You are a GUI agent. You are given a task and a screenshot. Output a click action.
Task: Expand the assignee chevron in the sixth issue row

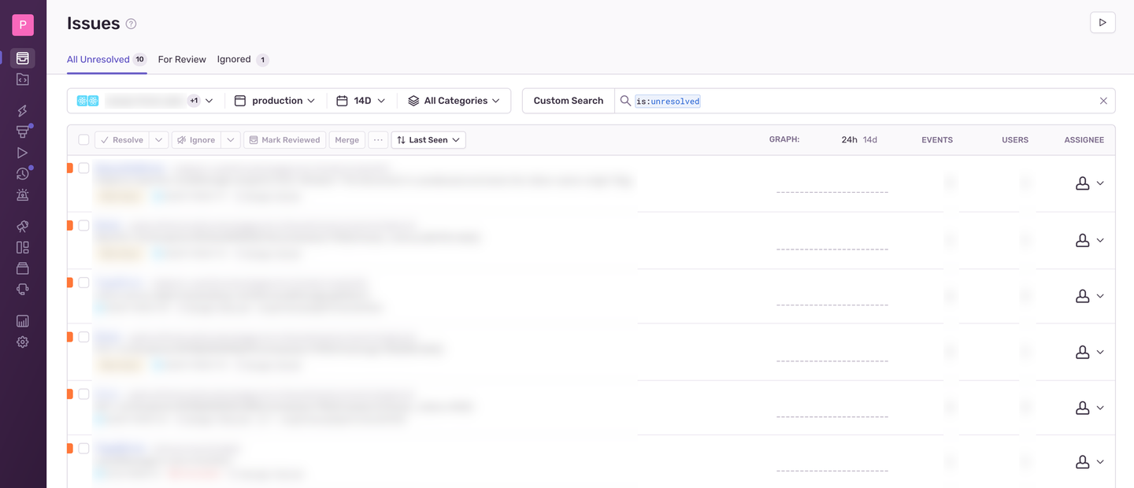1100,462
